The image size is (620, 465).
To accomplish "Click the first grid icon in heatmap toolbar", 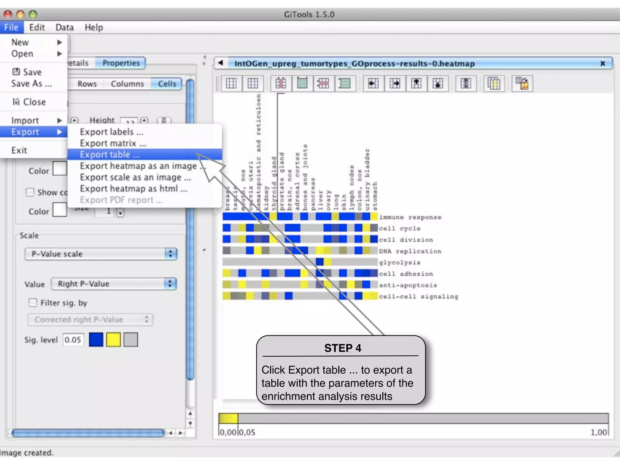I will tap(231, 83).
